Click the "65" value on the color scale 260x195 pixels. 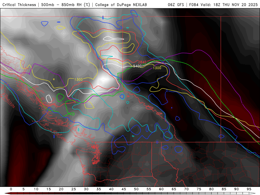pyautogui.click(x=174, y=189)
